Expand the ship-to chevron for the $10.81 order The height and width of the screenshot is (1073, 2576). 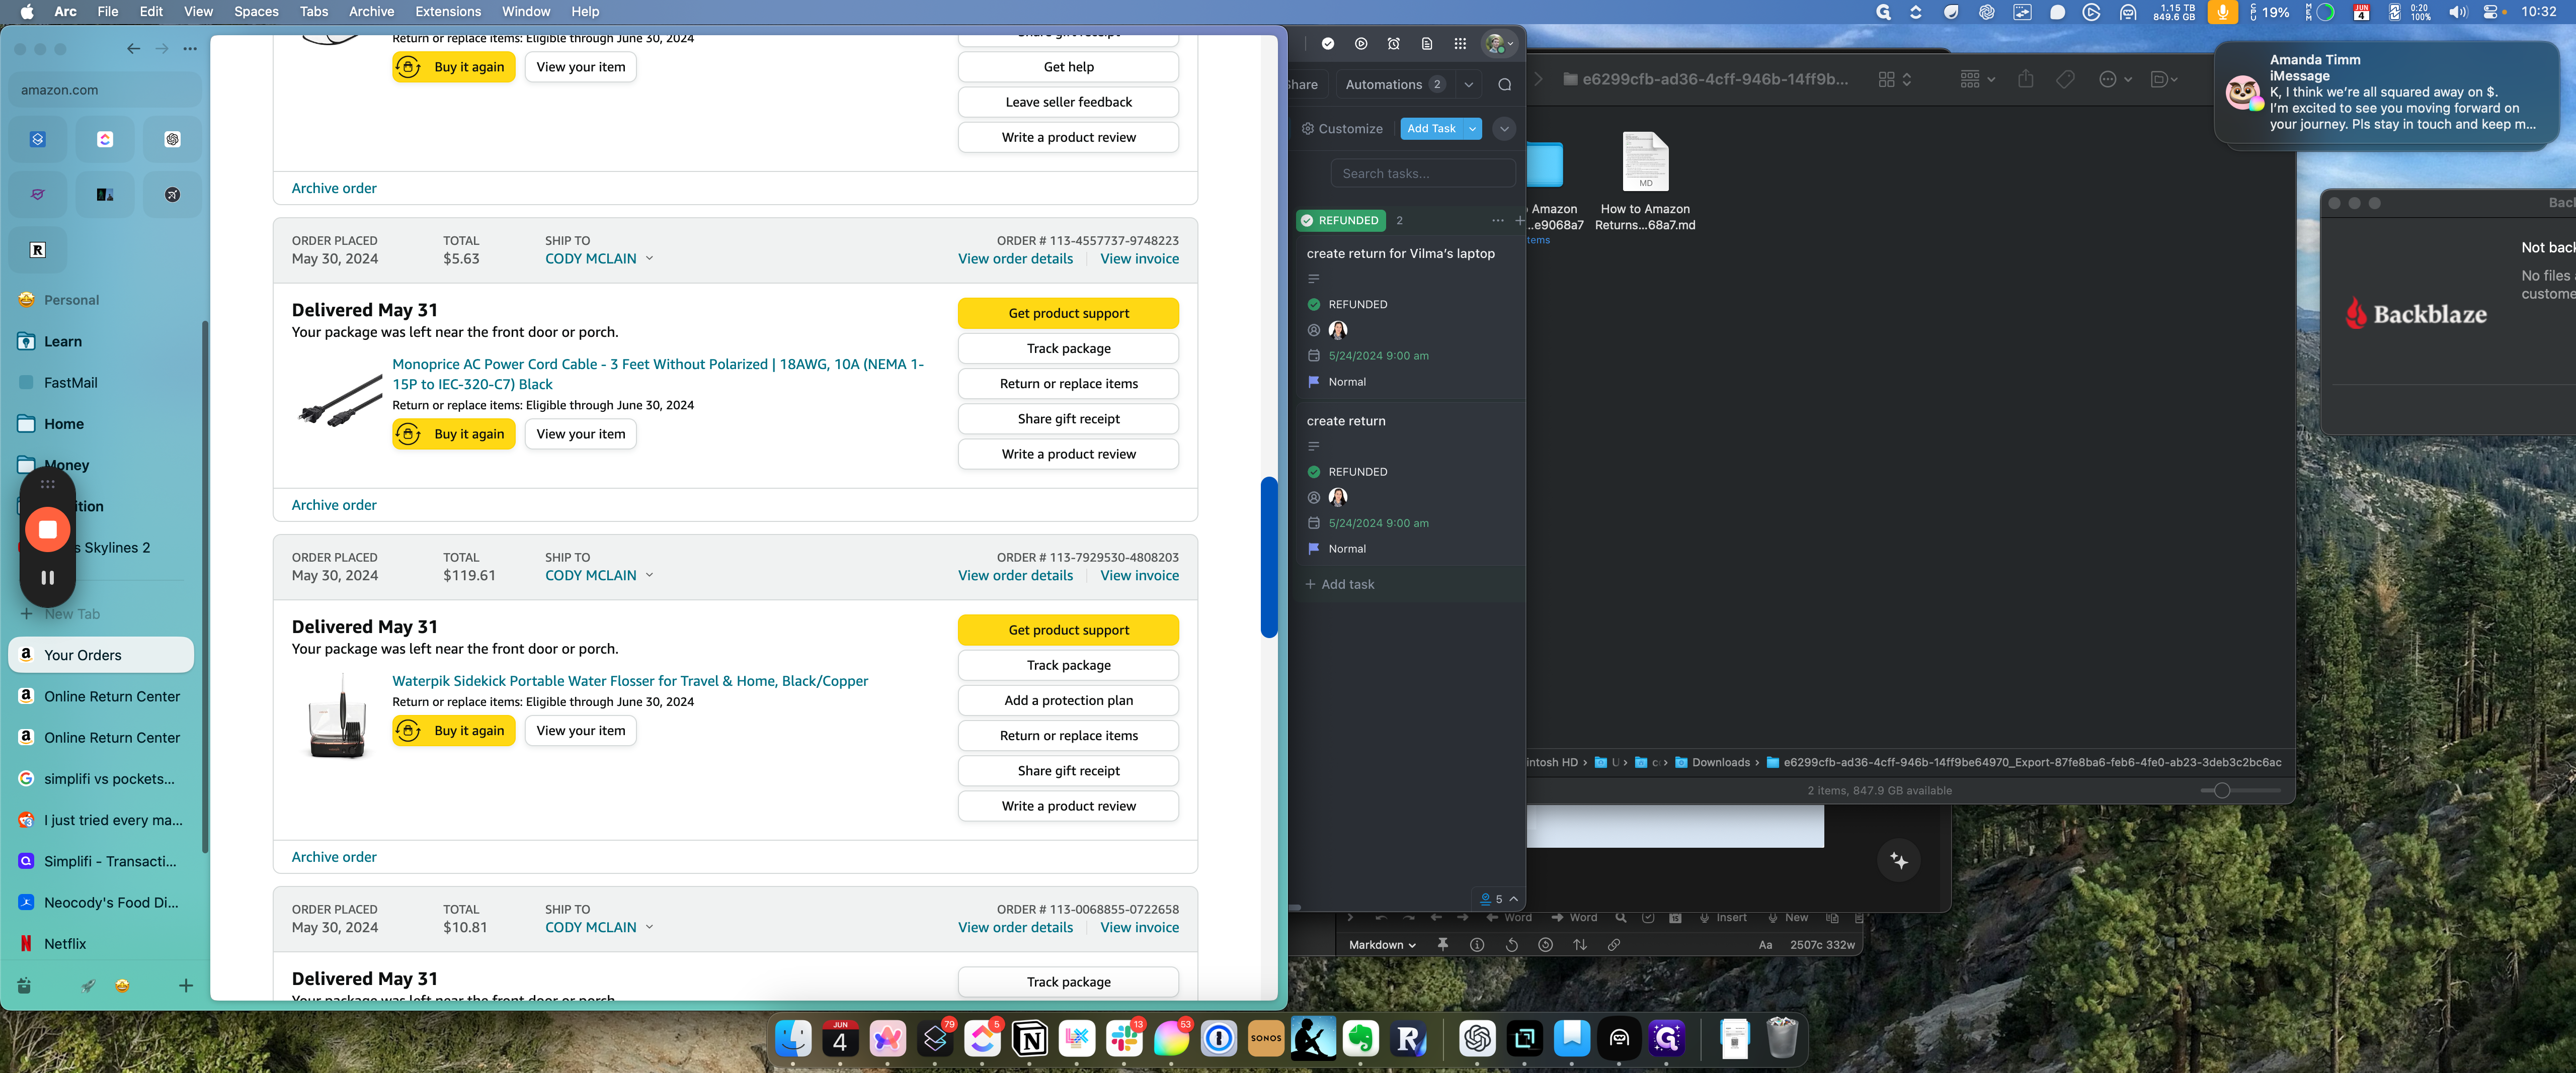pyautogui.click(x=650, y=927)
